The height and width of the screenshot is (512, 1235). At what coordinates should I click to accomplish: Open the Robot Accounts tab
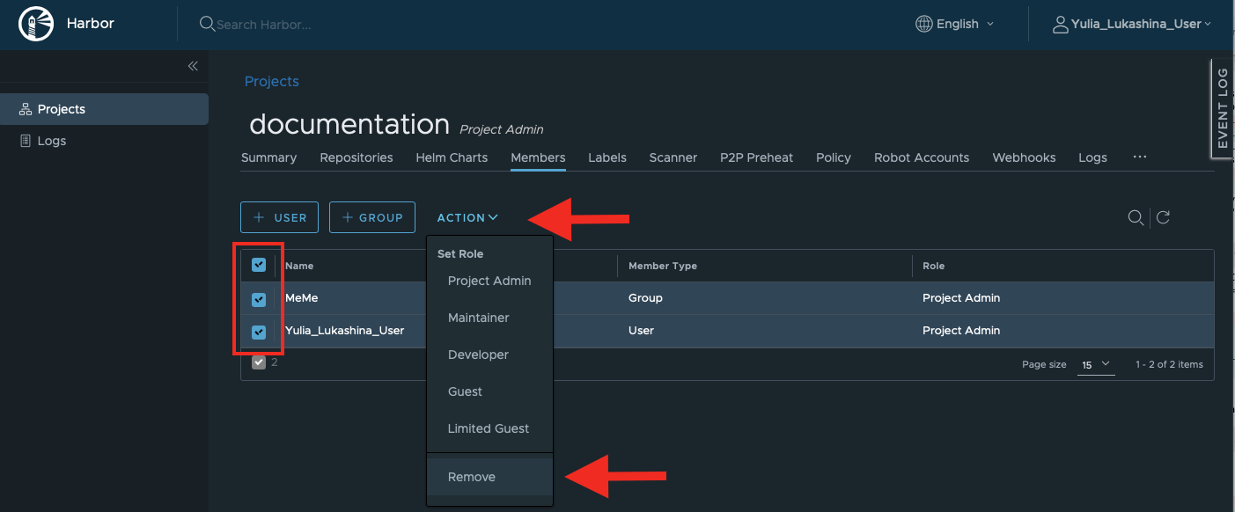click(x=922, y=157)
